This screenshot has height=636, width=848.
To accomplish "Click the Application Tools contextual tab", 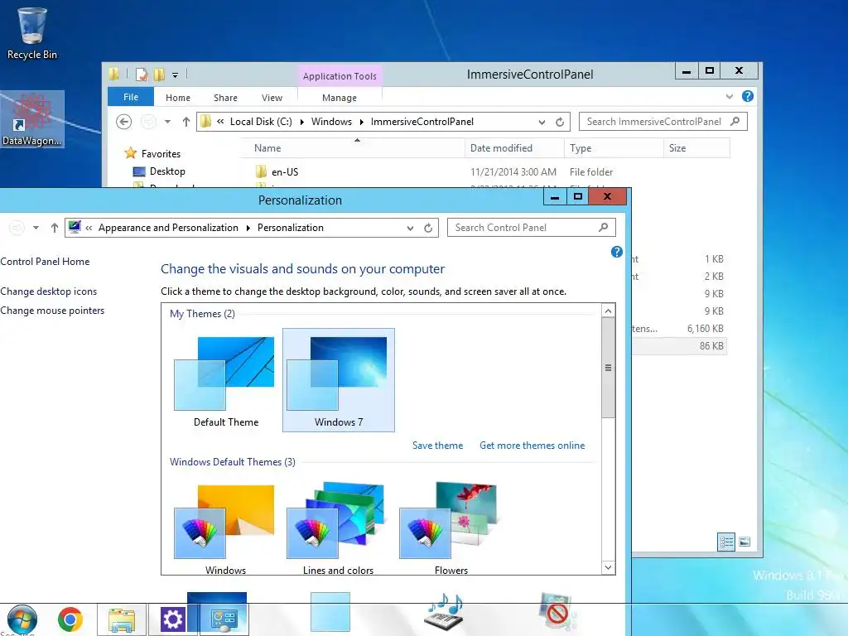I will click(340, 76).
